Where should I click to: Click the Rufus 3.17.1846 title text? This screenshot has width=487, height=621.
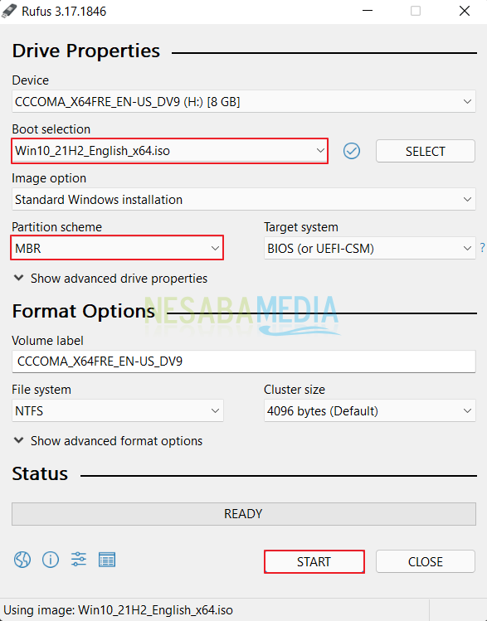pos(64,12)
